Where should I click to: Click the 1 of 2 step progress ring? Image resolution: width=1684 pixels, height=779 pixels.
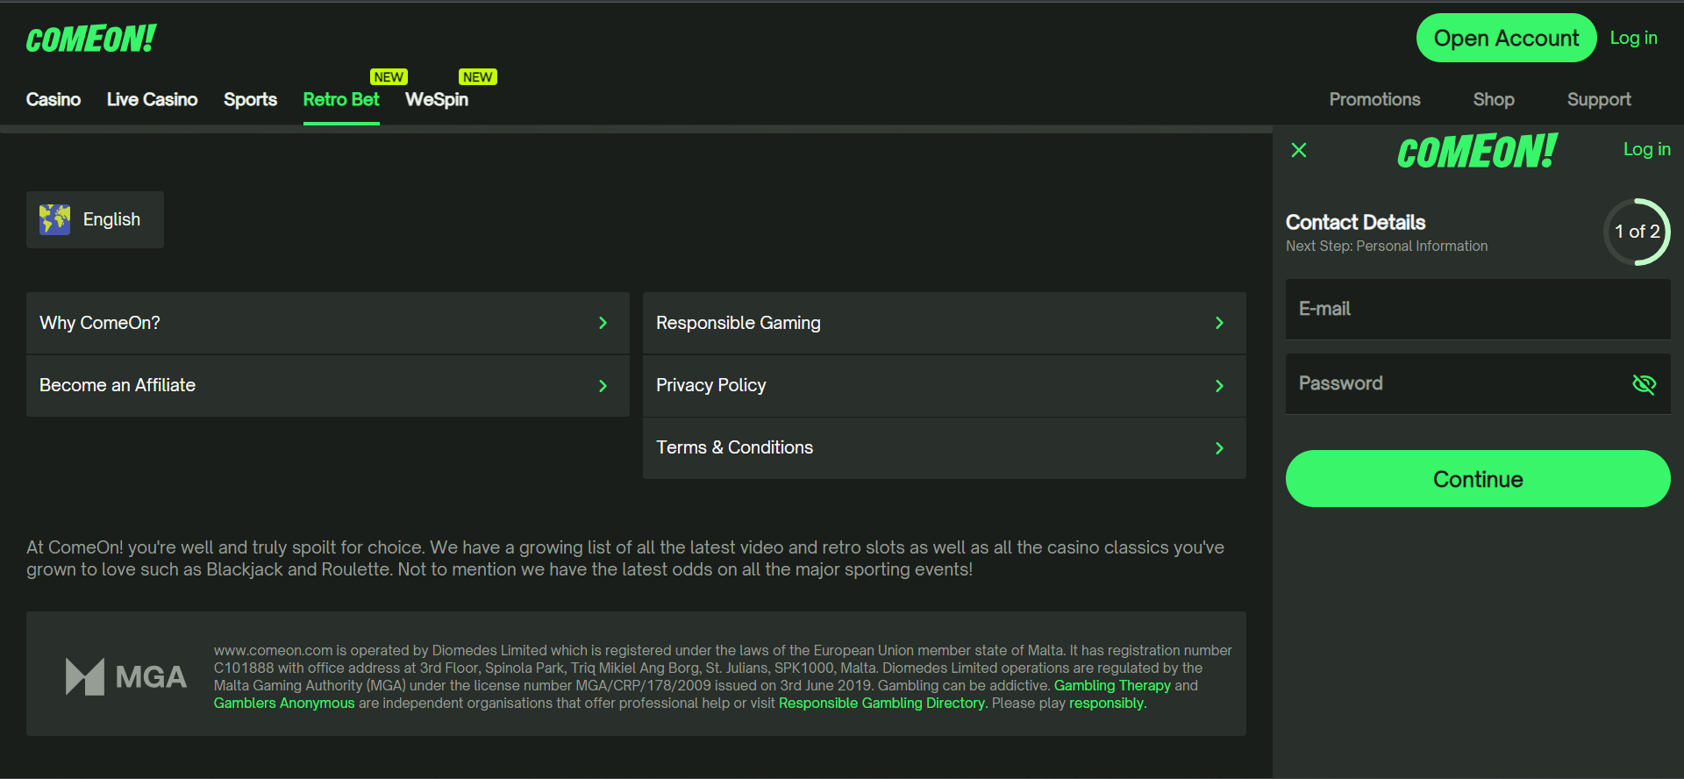pyautogui.click(x=1637, y=232)
